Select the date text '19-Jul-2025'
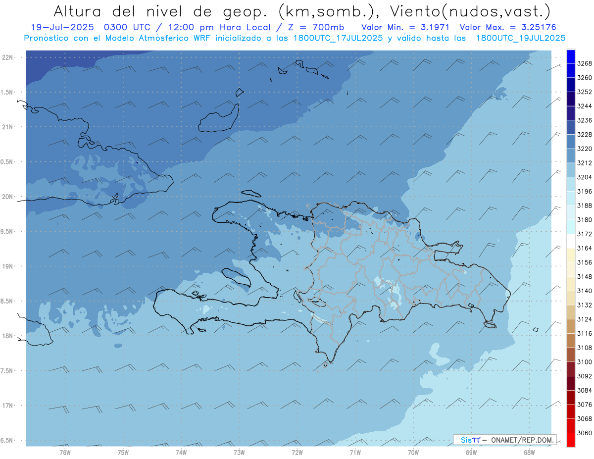 click(x=61, y=27)
